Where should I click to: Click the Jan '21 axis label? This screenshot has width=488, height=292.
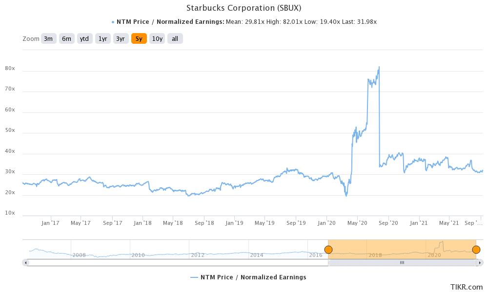[x=419, y=223]
